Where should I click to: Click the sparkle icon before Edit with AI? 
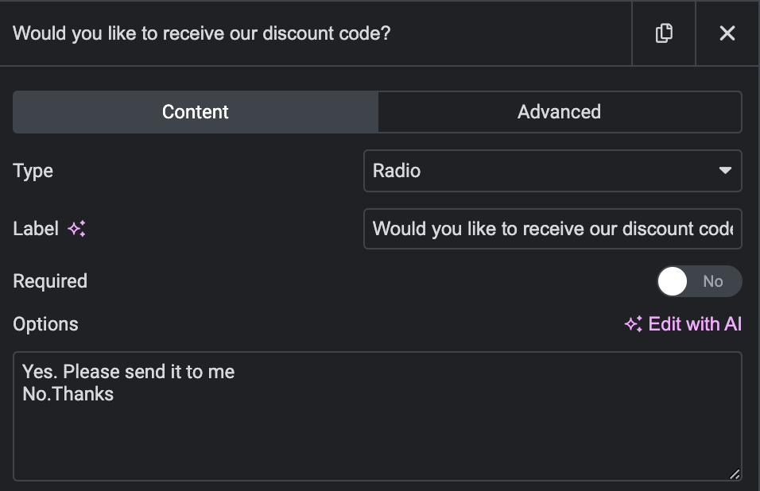634,324
